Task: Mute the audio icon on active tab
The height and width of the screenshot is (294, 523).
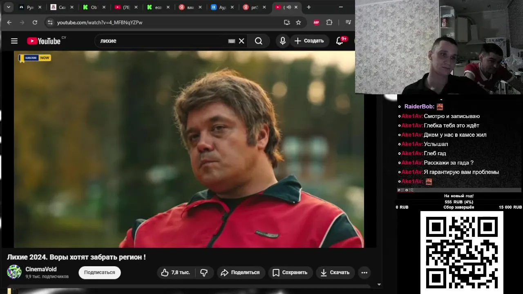Action: pos(288,7)
